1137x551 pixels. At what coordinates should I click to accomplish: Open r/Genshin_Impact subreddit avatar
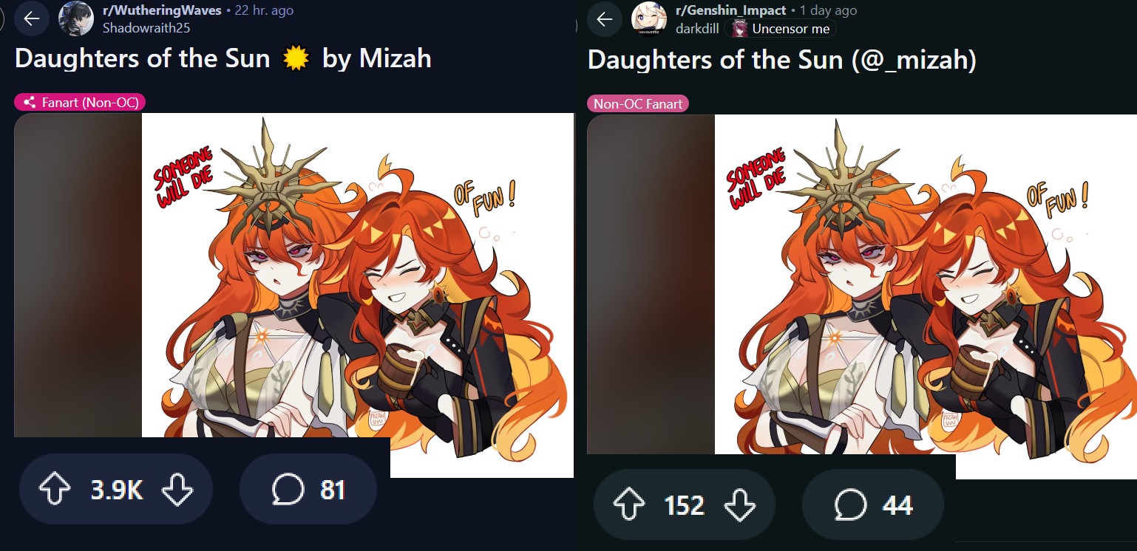click(649, 19)
